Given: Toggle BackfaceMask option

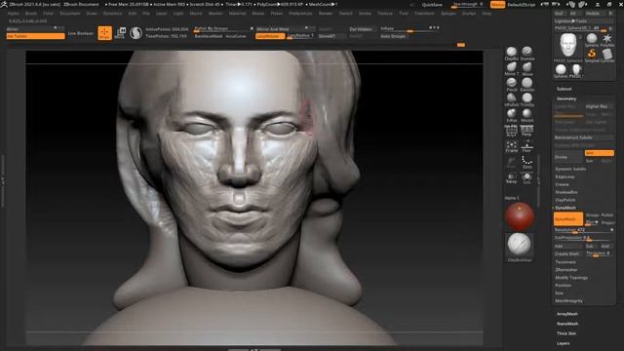Looking at the screenshot, I should pyautogui.click(x=208, y=36).
